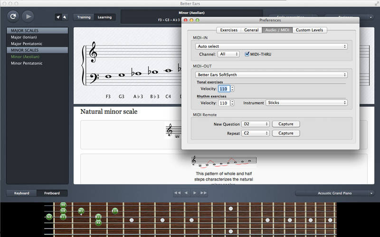Select Major (Ionian) scale
380x237 pixels.
[38, 37]
